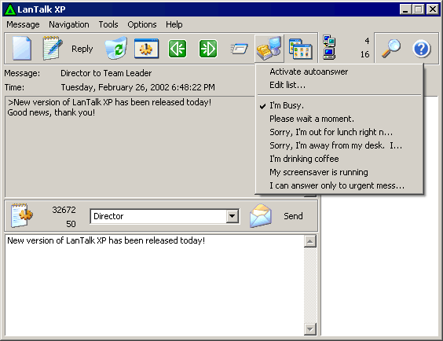Click the open envelope Send icon
The width and height of the screenshot is (443, 341).
[x=261, y=216]
